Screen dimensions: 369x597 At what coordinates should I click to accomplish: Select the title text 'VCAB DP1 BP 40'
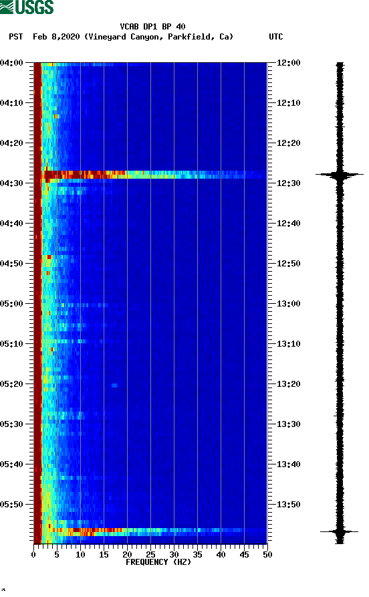[x=152, y=27]
